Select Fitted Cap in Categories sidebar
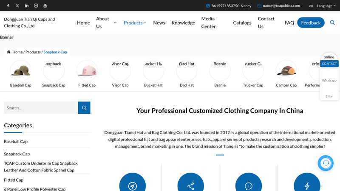The width and height of the screenshot is (340, 191). (14, 180)
